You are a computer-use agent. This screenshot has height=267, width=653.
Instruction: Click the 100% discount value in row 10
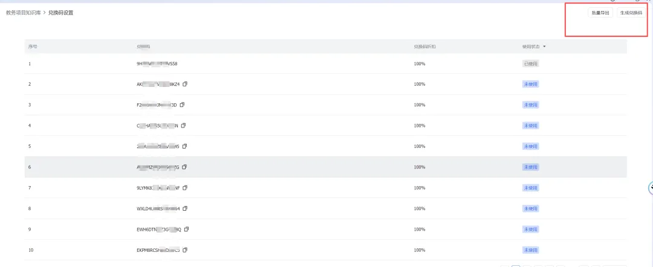click(x=420, y=249)
